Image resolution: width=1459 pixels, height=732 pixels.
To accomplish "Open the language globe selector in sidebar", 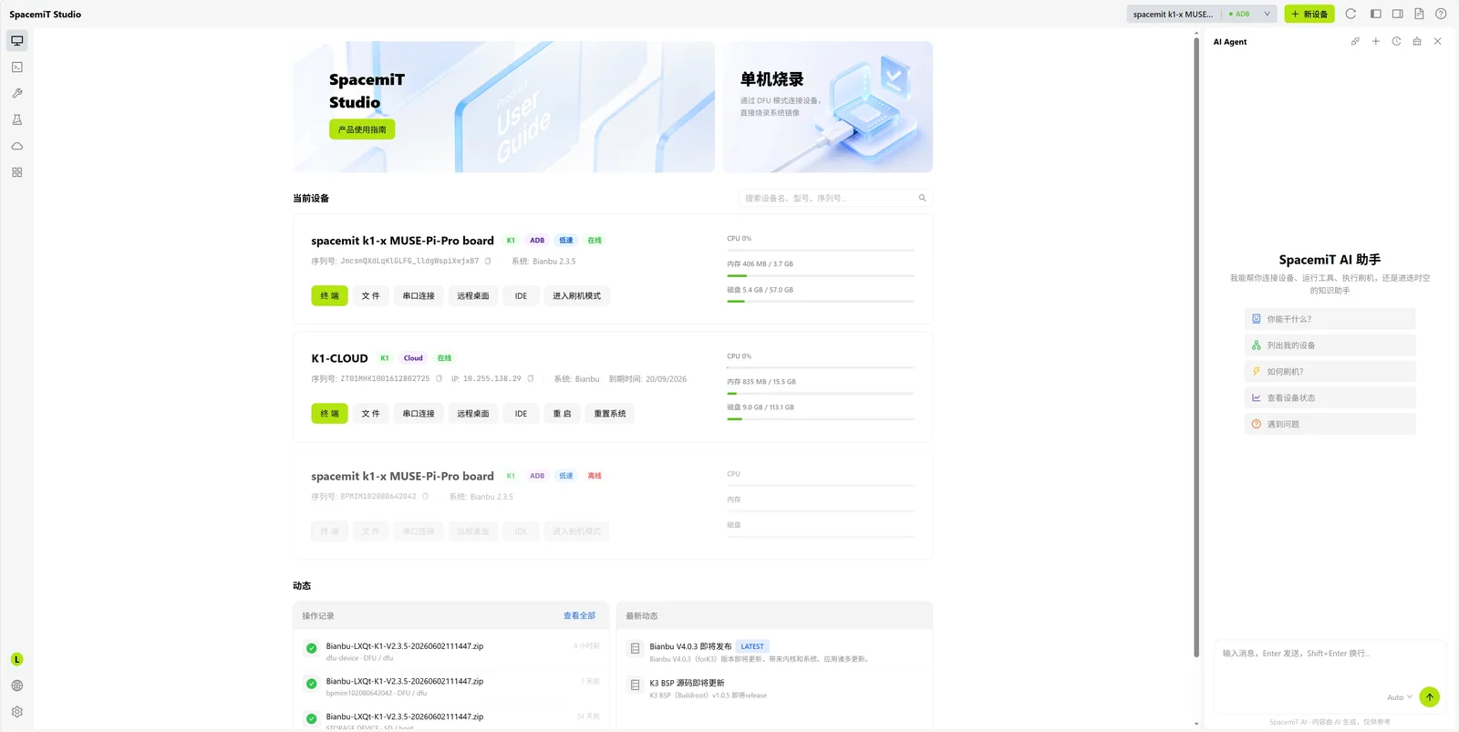I will (16, 686).
